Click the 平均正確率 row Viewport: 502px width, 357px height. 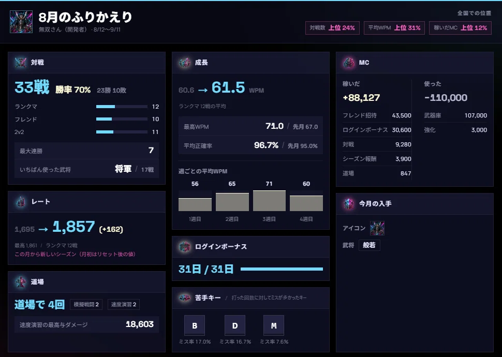[x=250, y=145]
